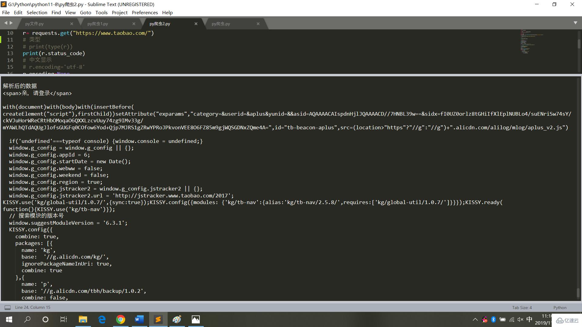
Task: Go to previous tab with left arrow
Action: click(6, 23)
